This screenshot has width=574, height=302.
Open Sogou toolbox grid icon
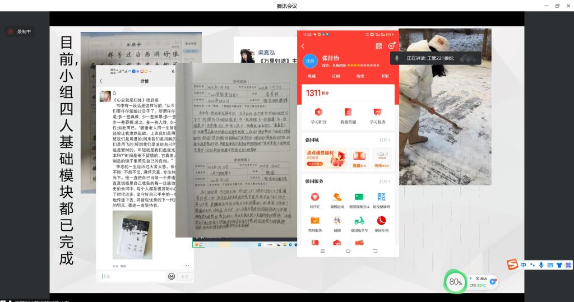tap(568, 265)
